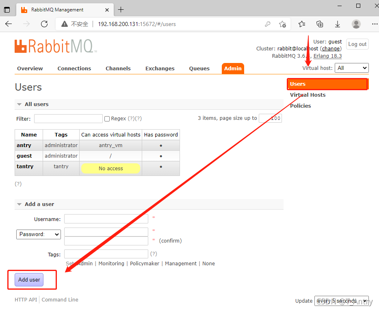Focus the confirm password field
379x310 pixels.
[x=106, y=241]
